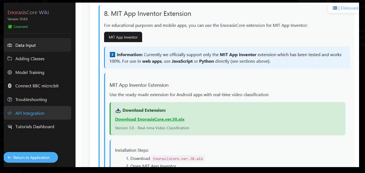Click the Version 10.8.0 text
The image size is (365, 173).
click(17, 19)
